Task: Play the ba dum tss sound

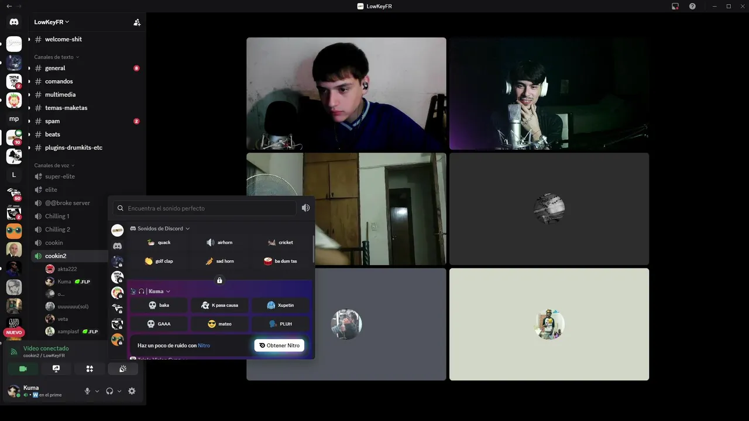Action: pos(280,261)
